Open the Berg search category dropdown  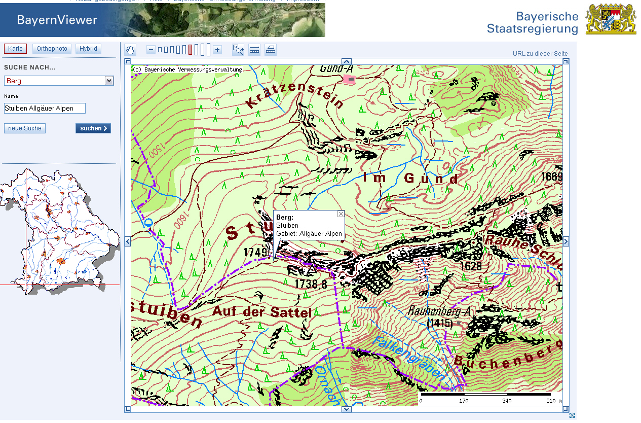click(59, 81)
